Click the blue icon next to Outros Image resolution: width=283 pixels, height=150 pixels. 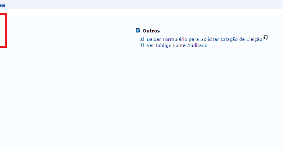click(x=138, y=30)
